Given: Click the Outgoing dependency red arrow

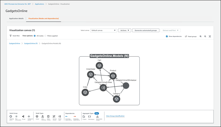Looking at the screenshot, I should pos(75,117).
